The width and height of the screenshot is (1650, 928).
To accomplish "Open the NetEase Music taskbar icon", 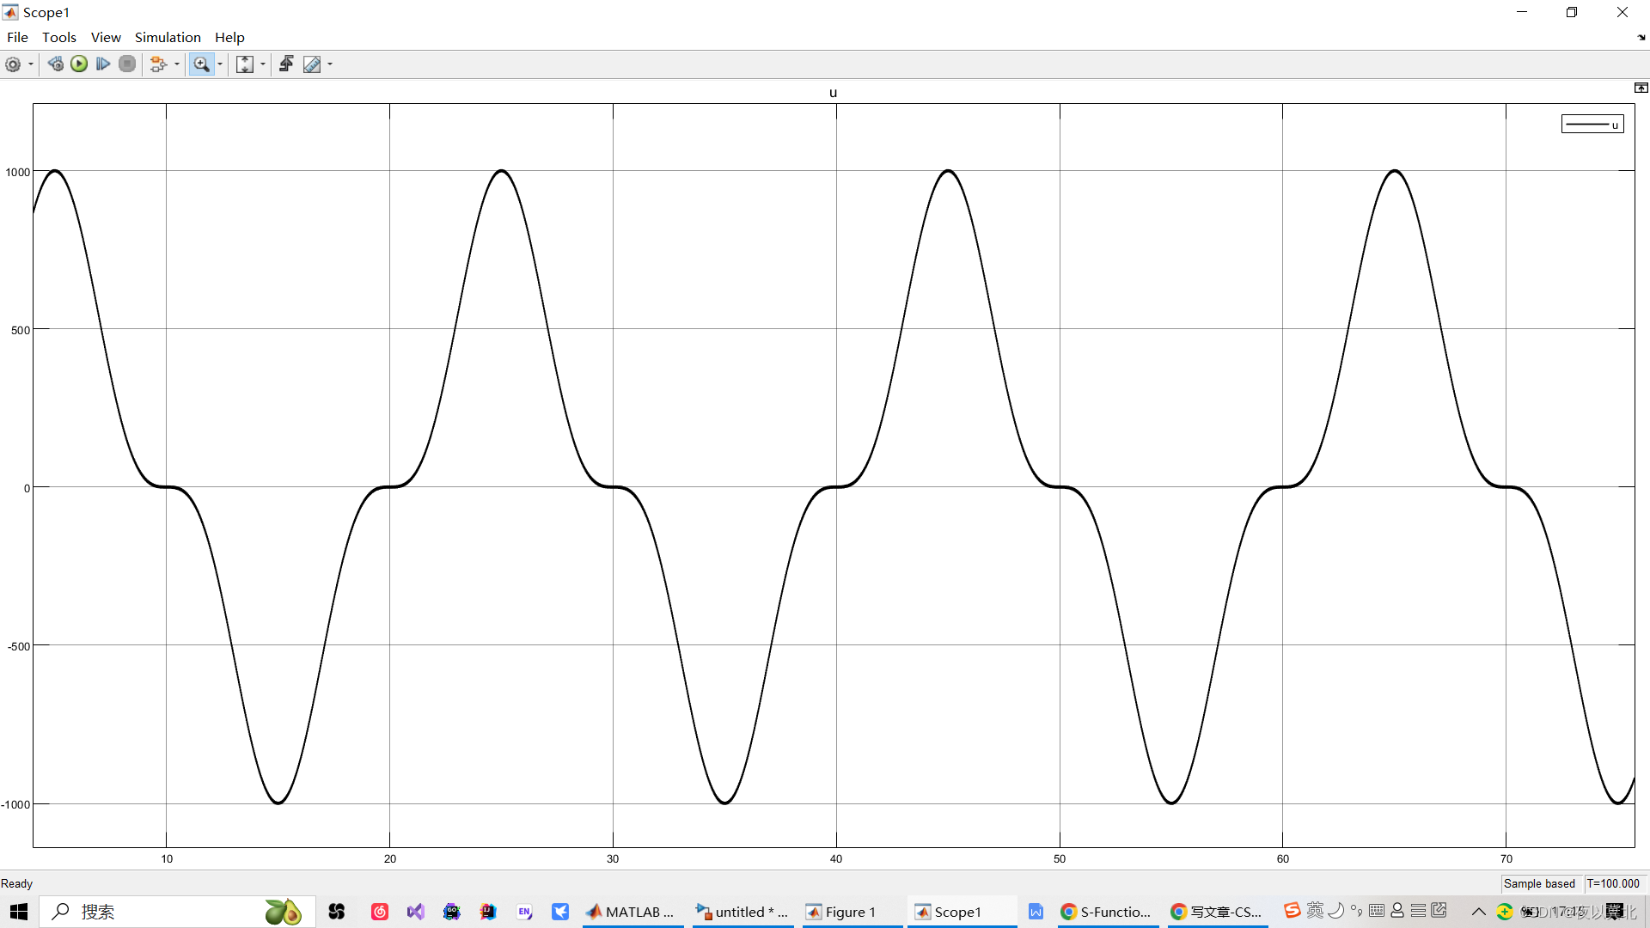I will coord(380,912).
